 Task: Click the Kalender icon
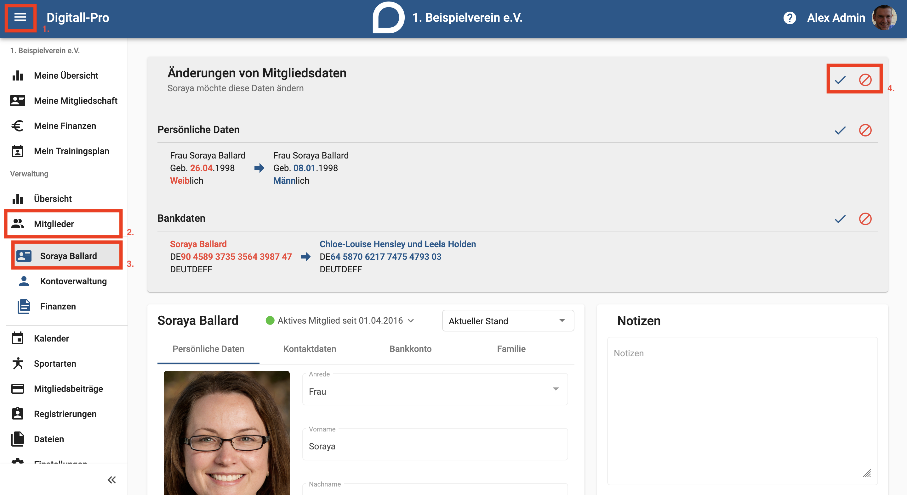tap(18, 338)
